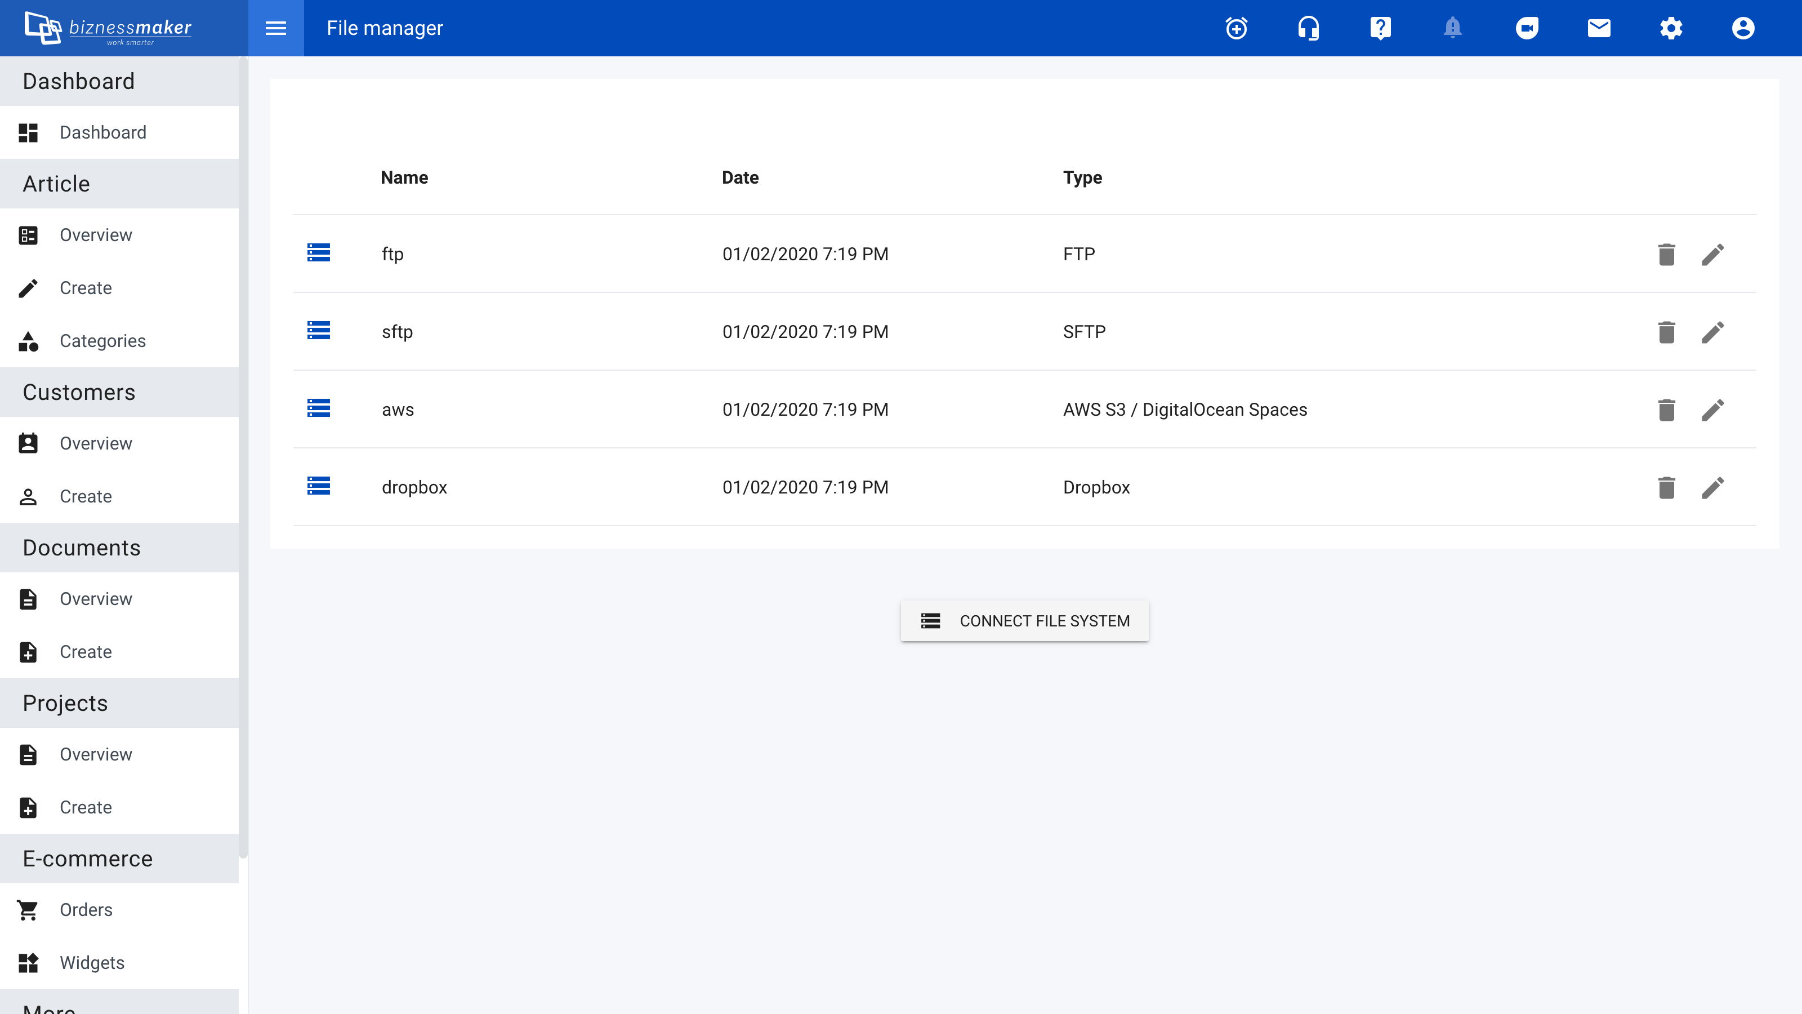The image size is (1802, 1014).
Task: Toggle the sidebar with hamburger menu
Action: pos(275,28)
